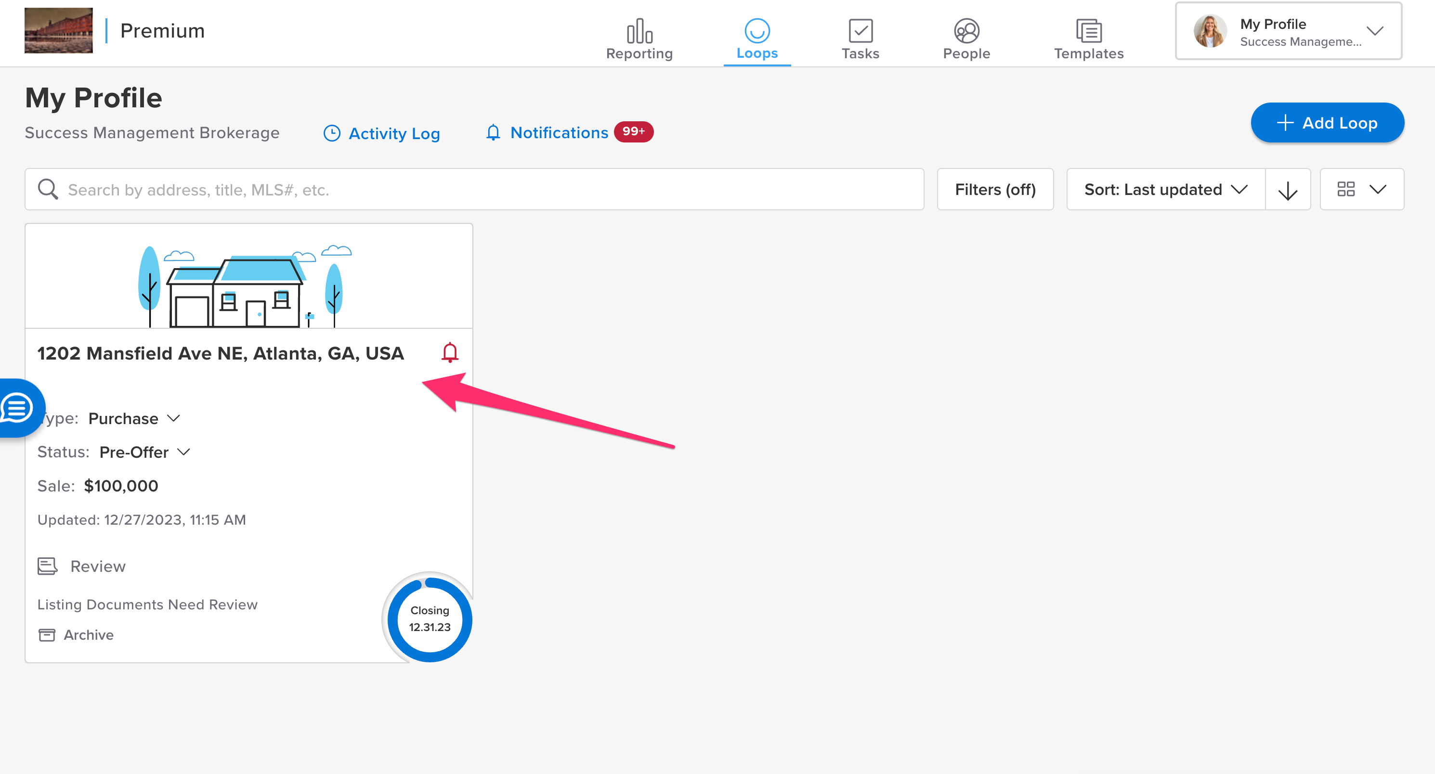Open the Templates page
1435x774 pixels.
coord(1088,38)
